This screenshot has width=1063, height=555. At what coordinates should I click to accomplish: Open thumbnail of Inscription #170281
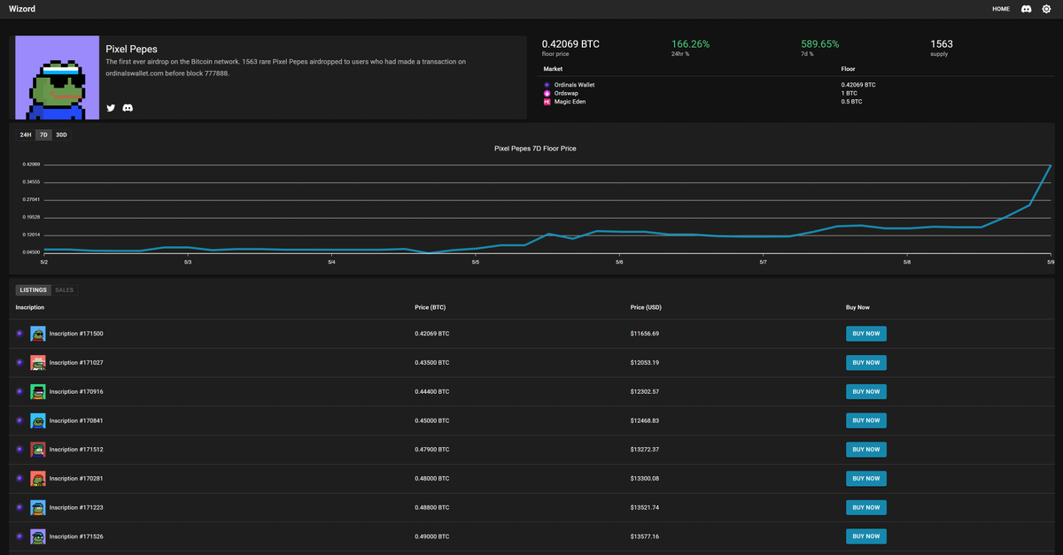tap(38, 478)
